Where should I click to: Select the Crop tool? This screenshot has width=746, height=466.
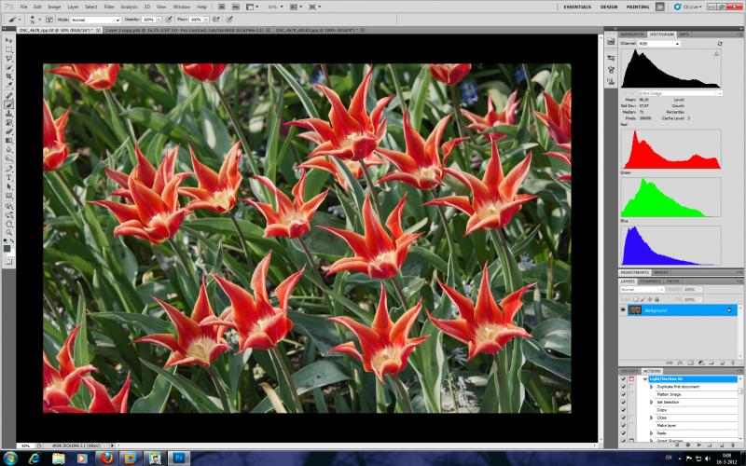tap(8, 75)
